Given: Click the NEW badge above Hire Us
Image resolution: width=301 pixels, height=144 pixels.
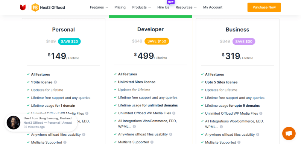Looking at the screenshot, I should point(171,2).
